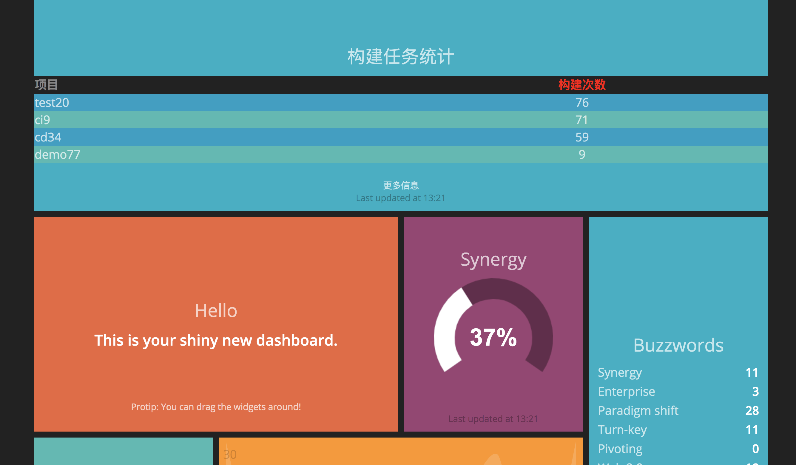The width and height of the screenshot is (796, 465).
Task: Click the 构建任务统计 dashboard header
Action: [400, 55]
